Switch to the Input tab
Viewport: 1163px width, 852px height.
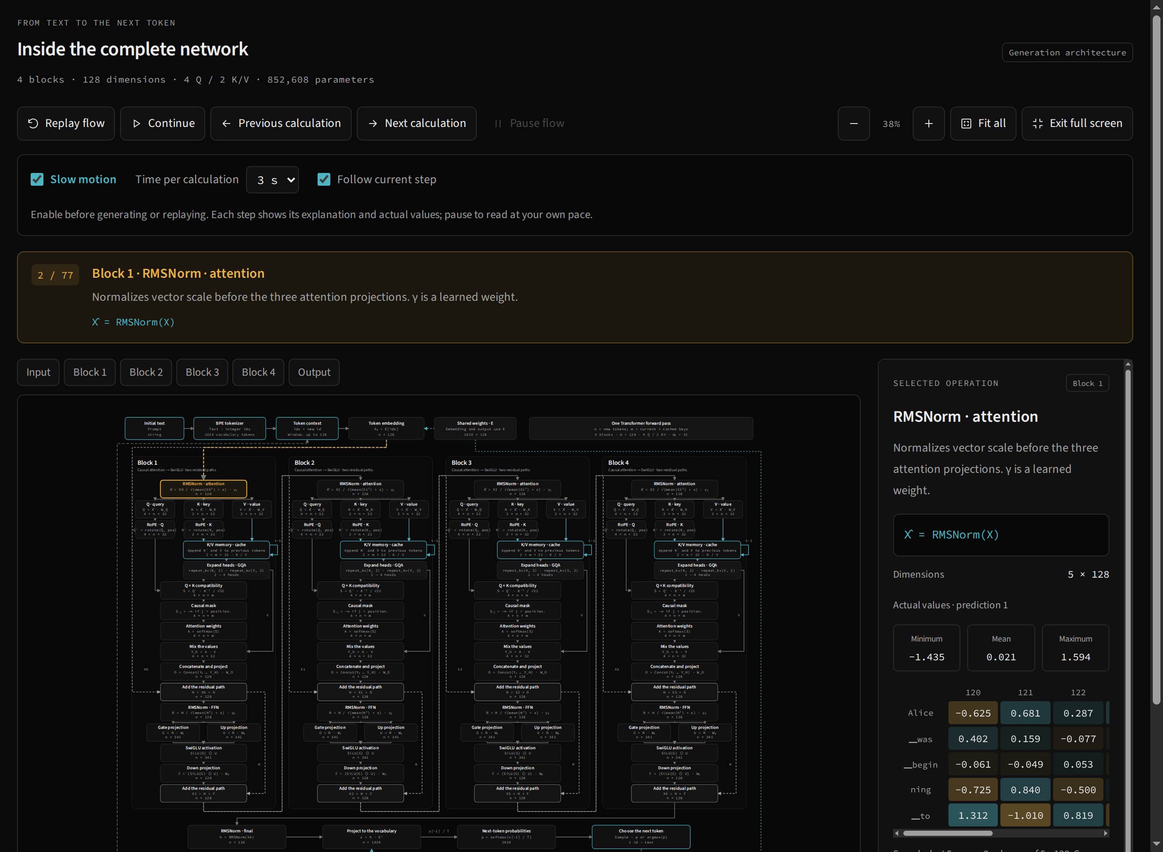click(38, 372)
